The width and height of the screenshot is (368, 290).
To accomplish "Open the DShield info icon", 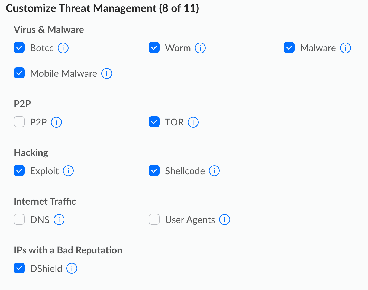I will click(x=72, y=269).
